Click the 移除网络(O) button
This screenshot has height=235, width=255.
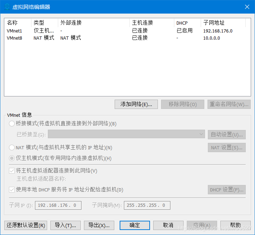tap(182, 104)
